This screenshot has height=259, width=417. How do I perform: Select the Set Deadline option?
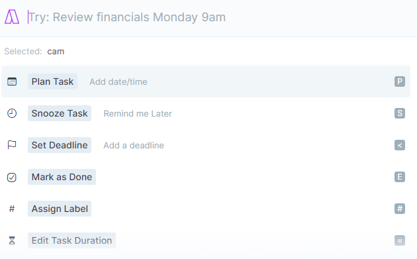[x=206, y=145]
